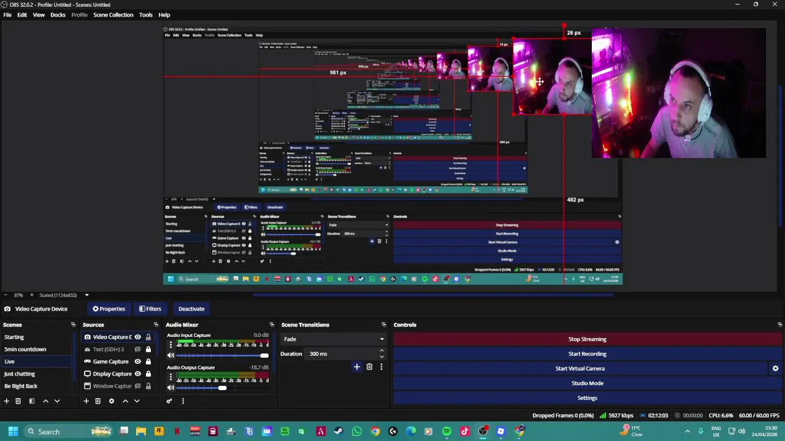
Task: Open Steam from the taskbar
Action: [339, 431]
